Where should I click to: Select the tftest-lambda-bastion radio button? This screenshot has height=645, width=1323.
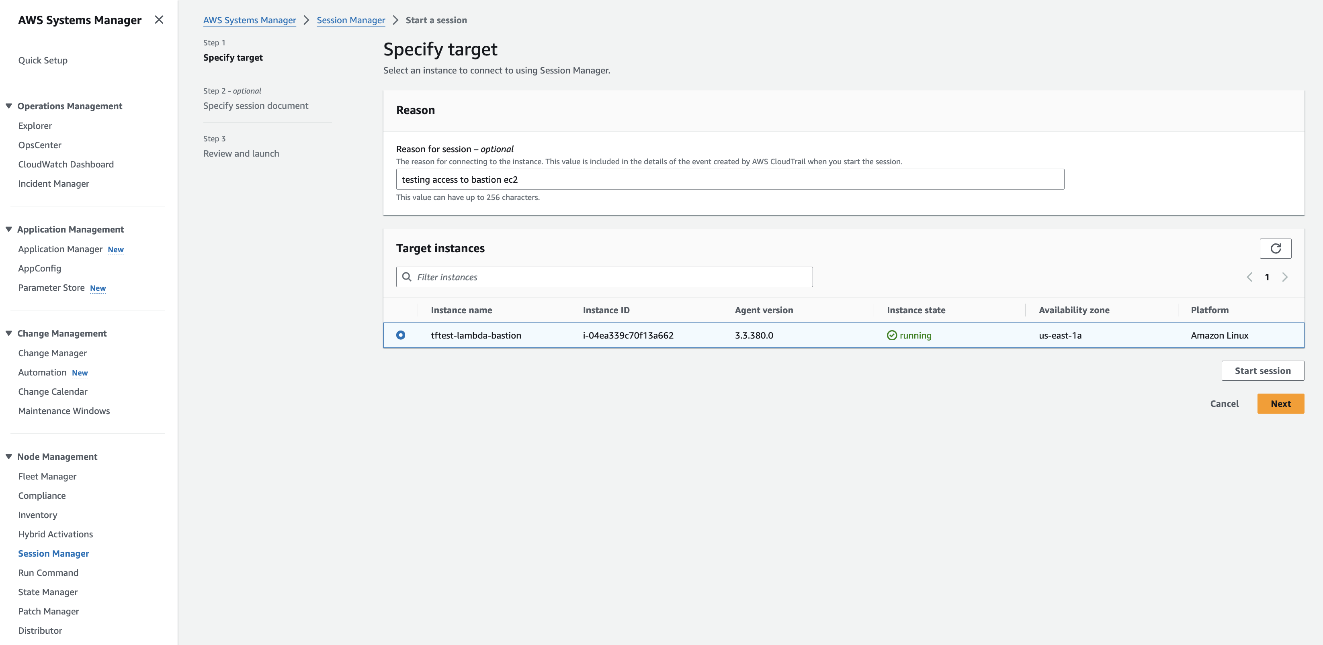tap(401, 335)
